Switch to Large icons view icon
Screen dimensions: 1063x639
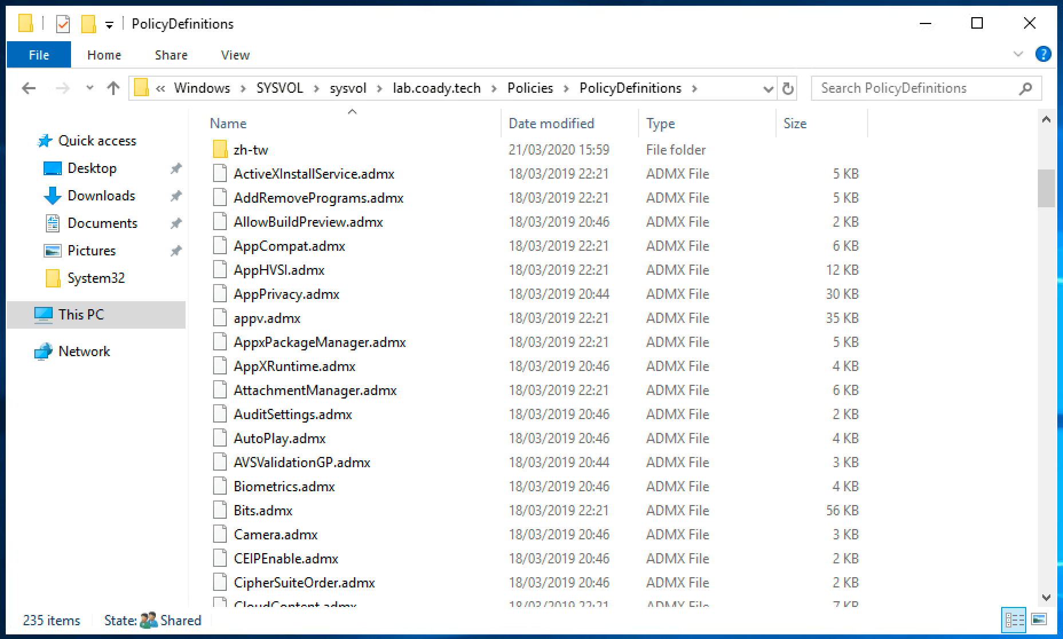[x=1039, y=620]
